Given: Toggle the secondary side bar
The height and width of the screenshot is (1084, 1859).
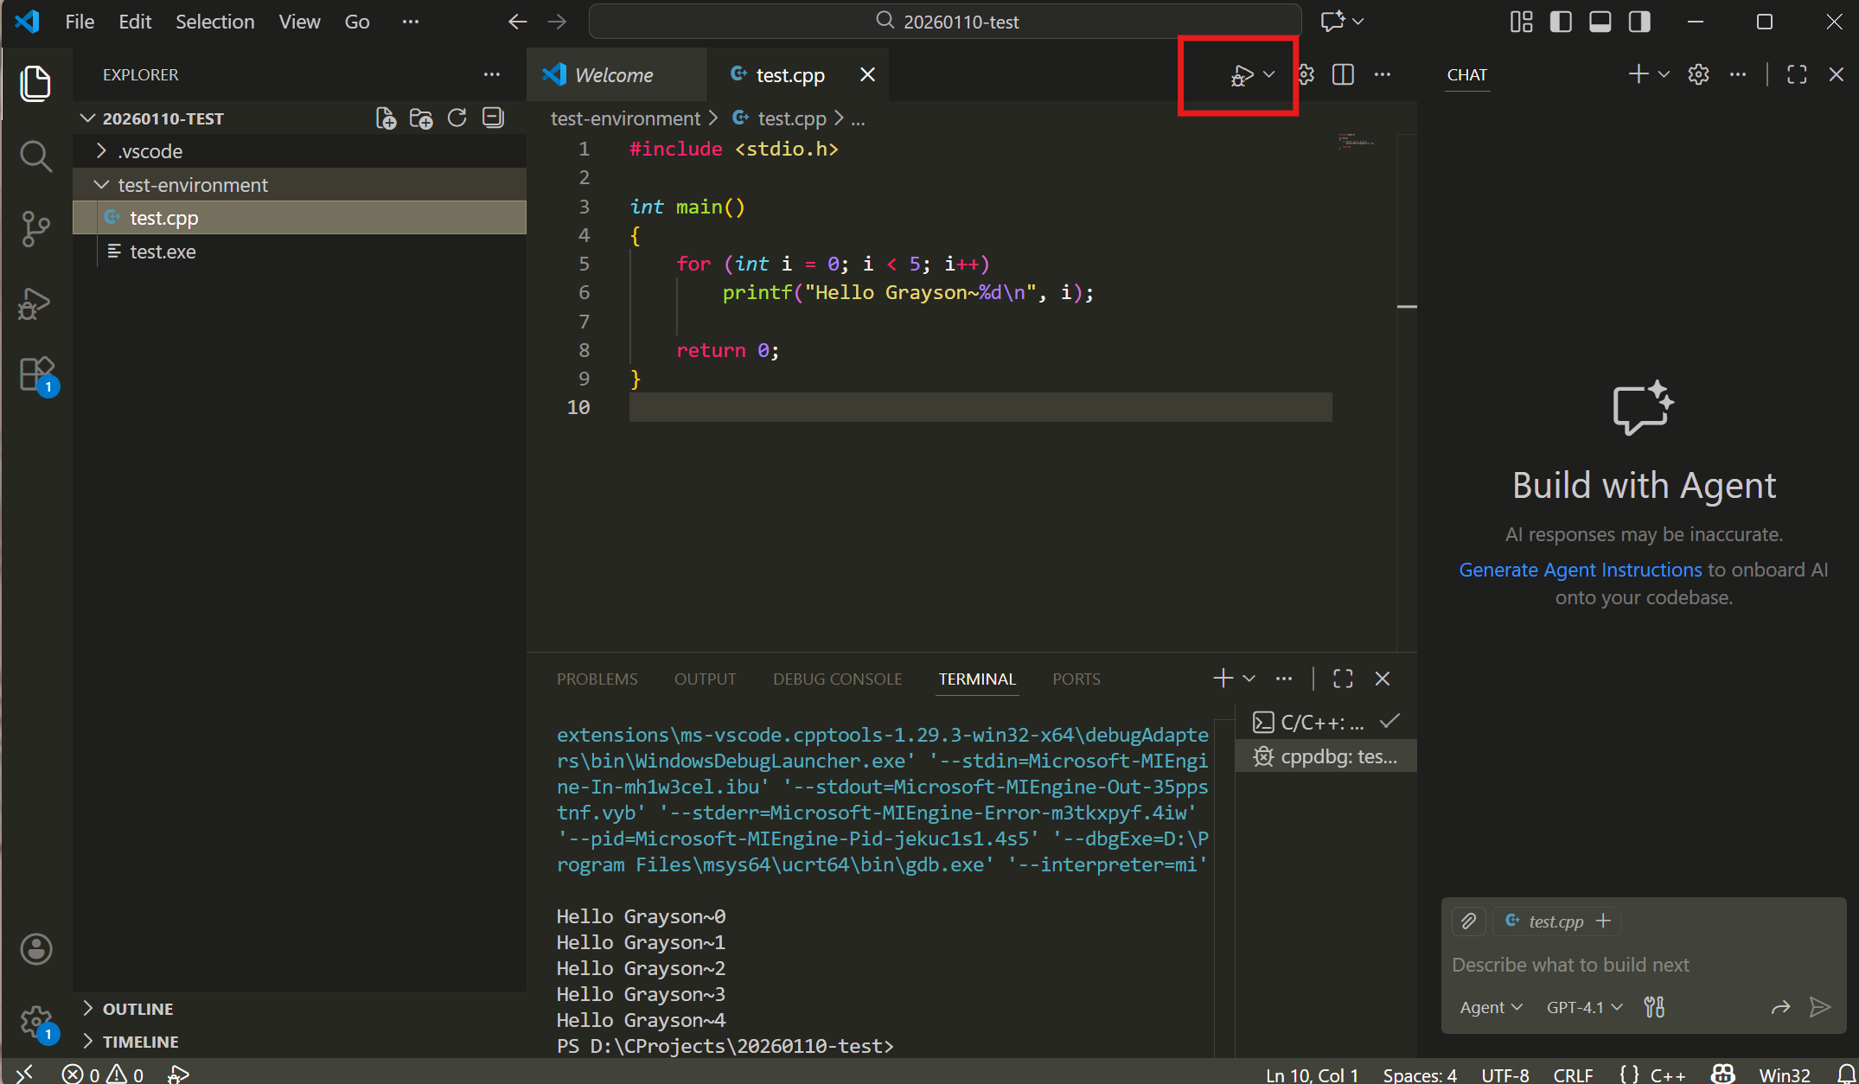Looking at the screenshot, I should coord(1639,22).
